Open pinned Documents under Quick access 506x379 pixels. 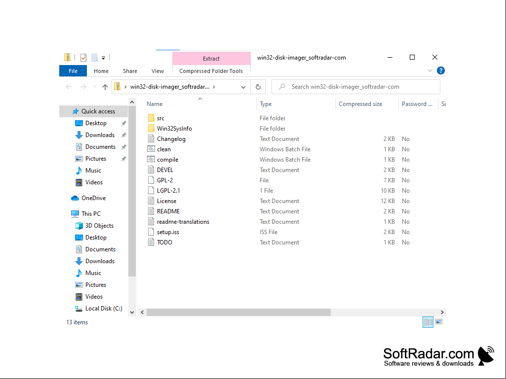click(x=100, y=147)
